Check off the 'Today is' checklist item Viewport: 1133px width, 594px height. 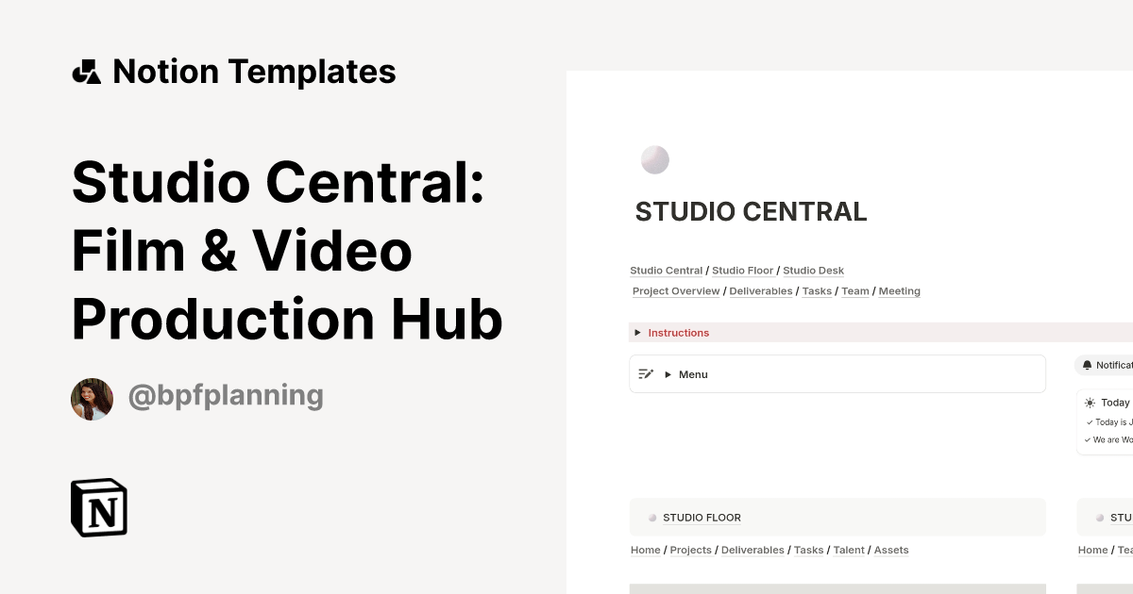click(x=1090, y=421)
